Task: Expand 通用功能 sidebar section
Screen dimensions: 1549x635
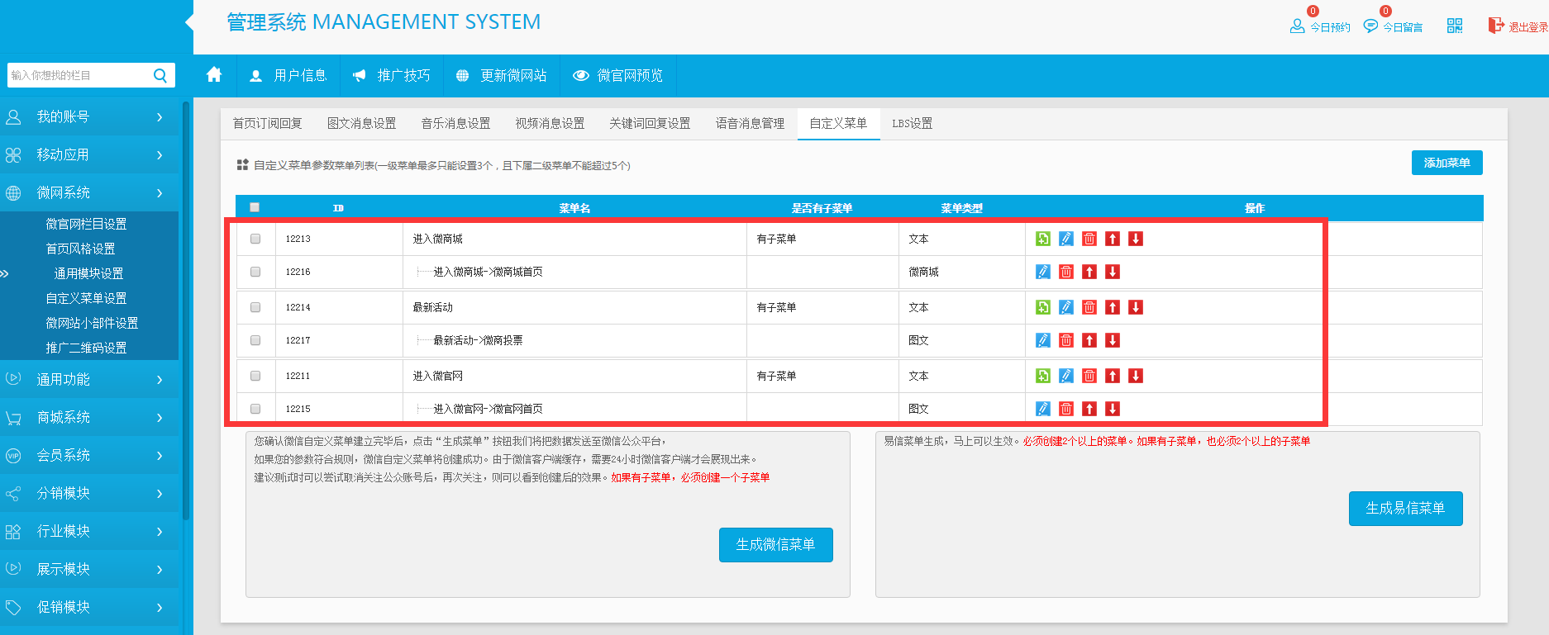Action: point(89,380)
